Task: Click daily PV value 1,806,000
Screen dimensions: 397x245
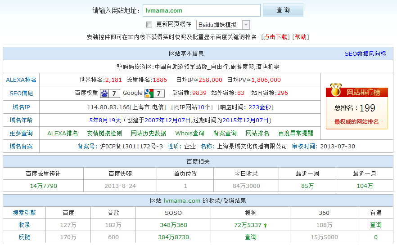Action: coord(266,80)
